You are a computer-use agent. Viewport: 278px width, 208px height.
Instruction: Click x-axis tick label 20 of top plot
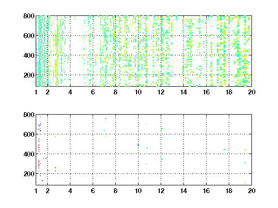[251, 92]
